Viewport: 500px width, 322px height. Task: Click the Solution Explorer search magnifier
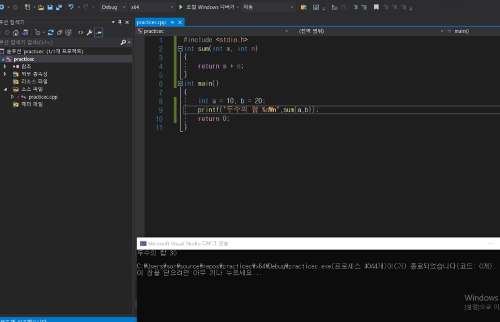pyautogui.click(x=123, y=42)
